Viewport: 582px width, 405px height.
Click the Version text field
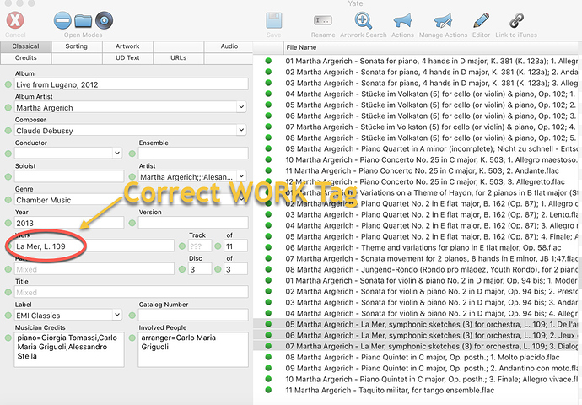(193, 223)
